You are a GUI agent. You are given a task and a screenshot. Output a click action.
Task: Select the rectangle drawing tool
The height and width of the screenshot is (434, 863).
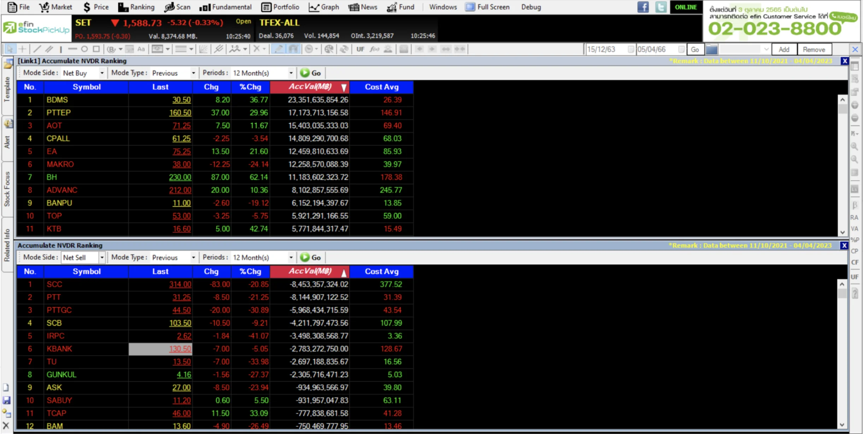point(96,49)
